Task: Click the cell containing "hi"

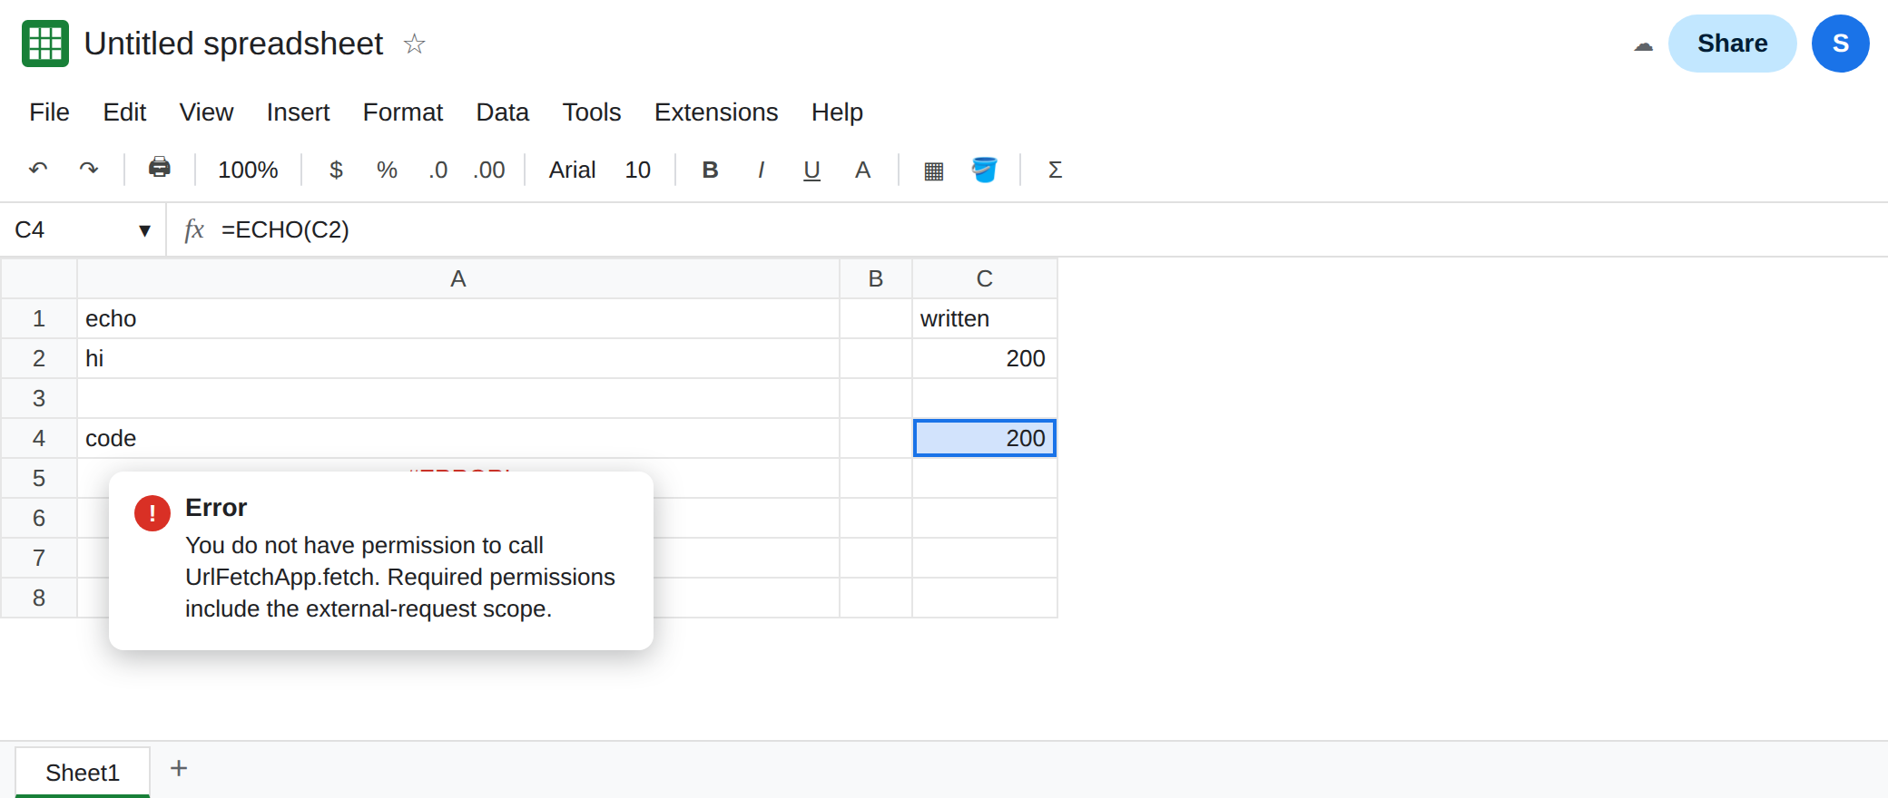Action: (x=458, y=358)
